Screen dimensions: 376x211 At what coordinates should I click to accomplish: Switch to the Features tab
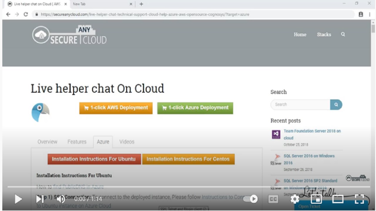(x=77, y=142)
